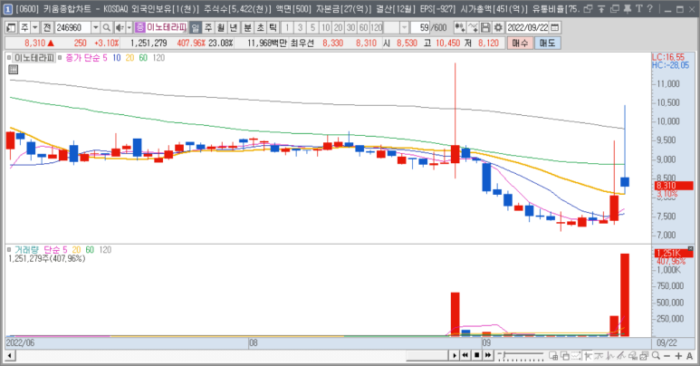The width and height of the screenshot is (700, 366).
Task: Open chart settings gear icon
Action: [x=498, y=28]
